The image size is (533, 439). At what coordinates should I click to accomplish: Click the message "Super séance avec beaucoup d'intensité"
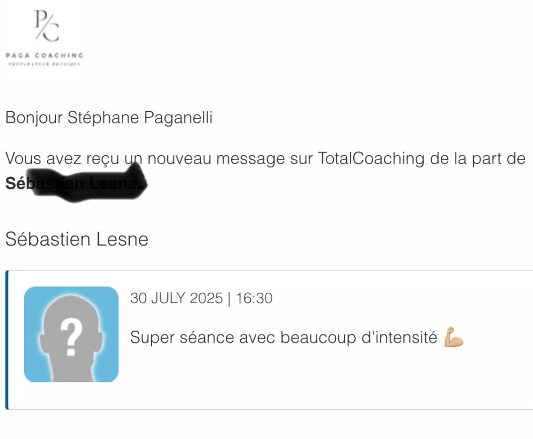pyautogui.click(x=283, y=338)
